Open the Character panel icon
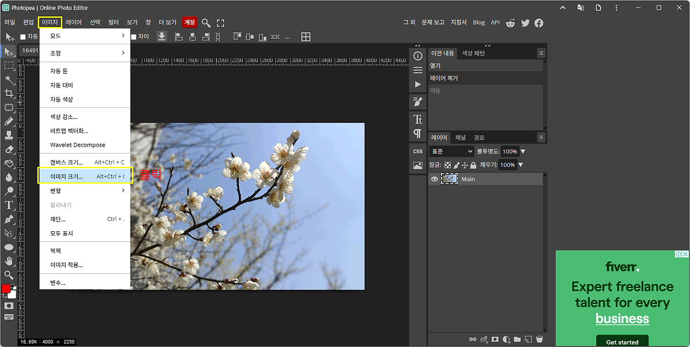 click(x=418, y=119)
